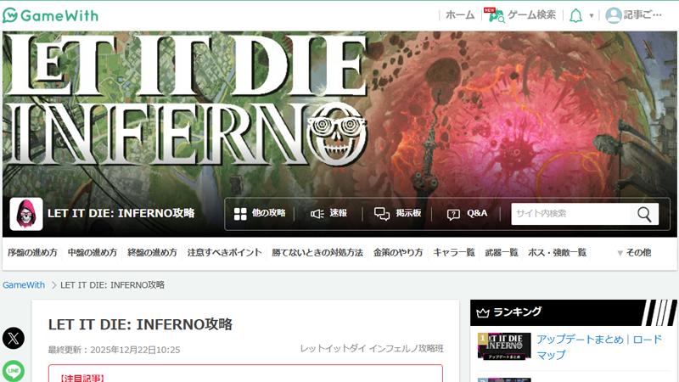The width and height of the screenshot is (679, 382).
Task: Open 中盤の進め方 guide
Action: tap(93, 252)
